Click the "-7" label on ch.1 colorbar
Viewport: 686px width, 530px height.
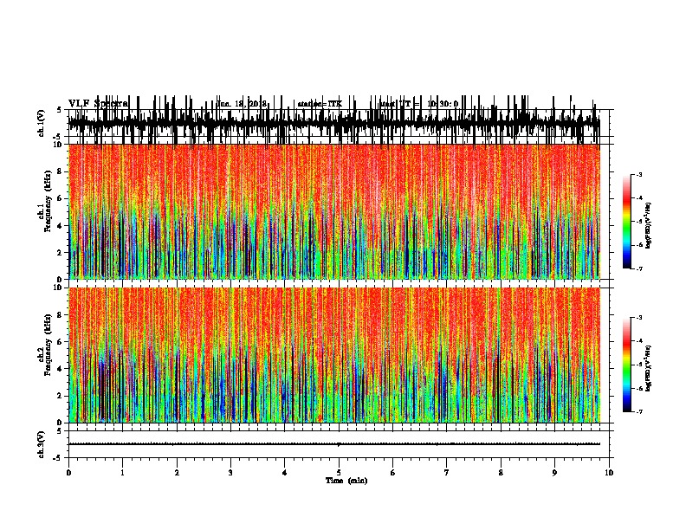[638, 268]
